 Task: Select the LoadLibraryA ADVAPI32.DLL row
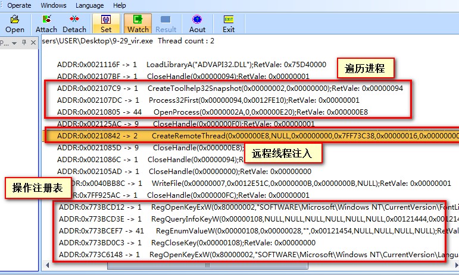coord(192,65)
